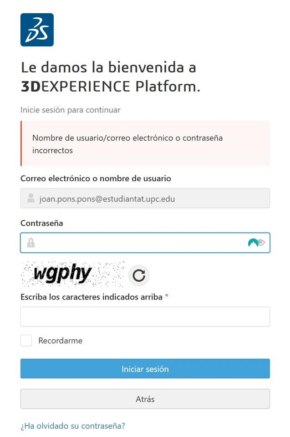The height and width of the screenshot is (437, 290).
Task: Go back with the Atrás button
Action: click(x=145, y=399)
